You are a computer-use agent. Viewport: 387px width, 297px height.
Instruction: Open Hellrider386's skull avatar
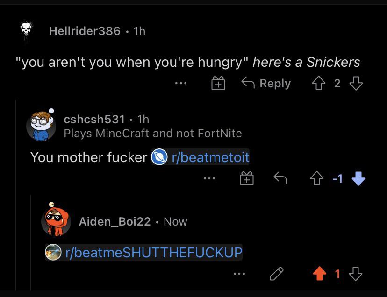[x=27, y=32]
